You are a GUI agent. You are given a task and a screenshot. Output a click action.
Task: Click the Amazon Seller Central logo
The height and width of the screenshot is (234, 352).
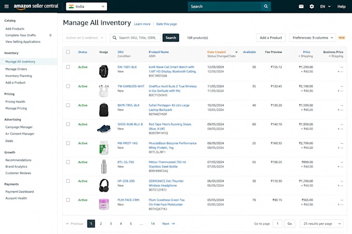[36, 7]
